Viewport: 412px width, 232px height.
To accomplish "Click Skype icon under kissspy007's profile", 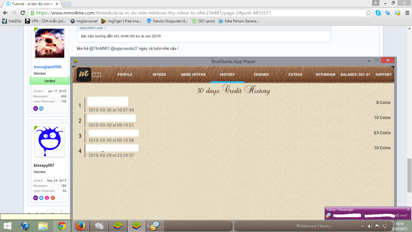I will tap(41, 198).
